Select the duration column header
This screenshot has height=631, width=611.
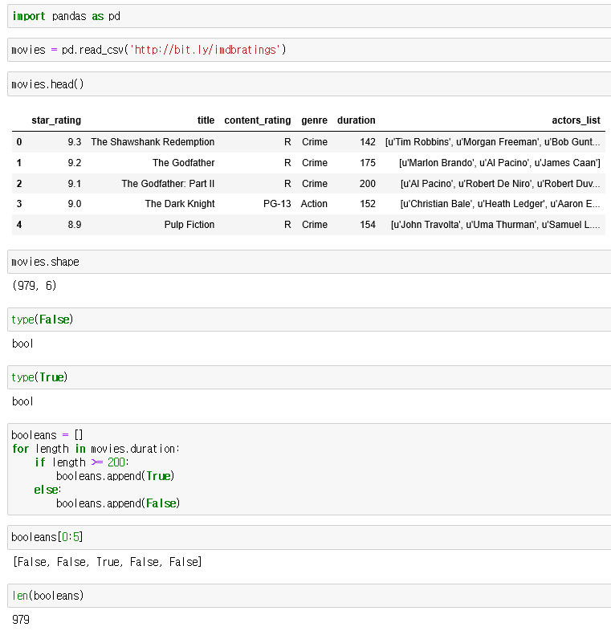tap(356, 120)
